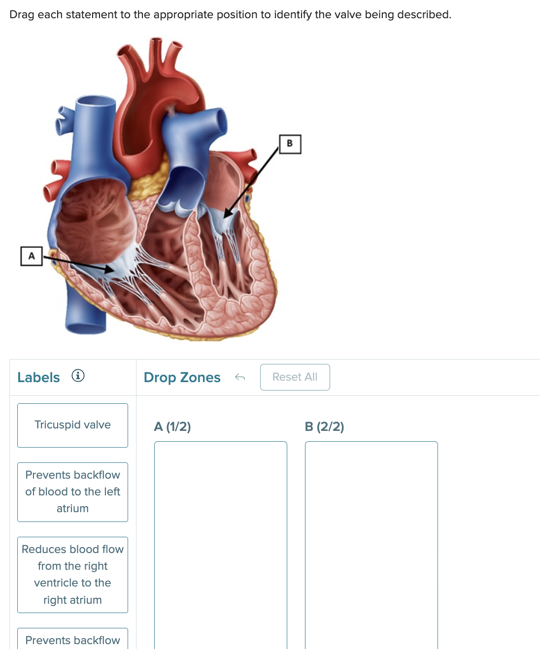Screen dimensions: 540x651
Task: Click the A (1/2) zone title
Action: point(172,426)
